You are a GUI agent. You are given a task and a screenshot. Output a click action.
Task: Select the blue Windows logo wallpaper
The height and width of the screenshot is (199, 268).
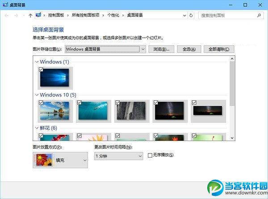(54, 78)
